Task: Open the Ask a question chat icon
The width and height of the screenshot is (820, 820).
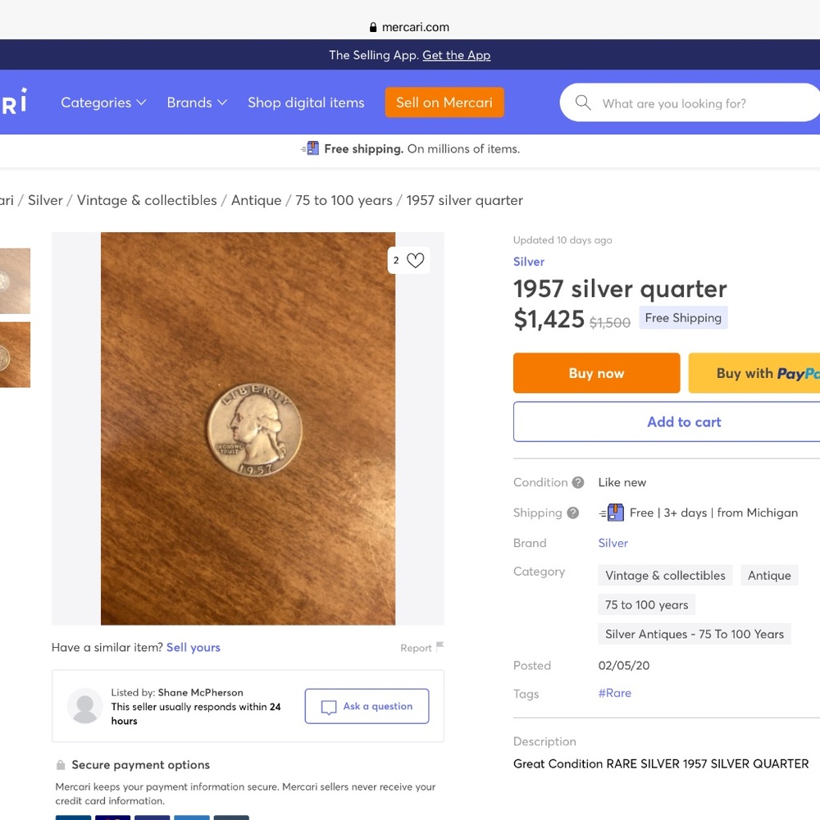Action: point(329,706)
